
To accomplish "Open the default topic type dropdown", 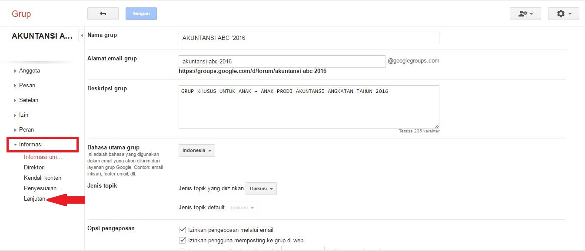I will pyautogui.click(x=242, y=208).
